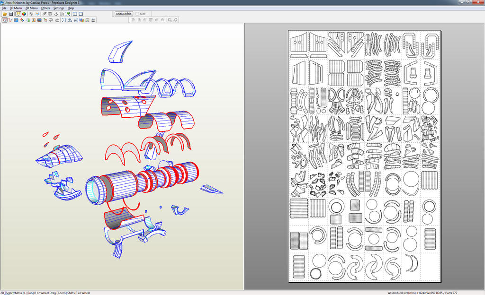Select the eraser-shaped toolbar icon
Screen dimensions: 485x295
click(45, 14)
